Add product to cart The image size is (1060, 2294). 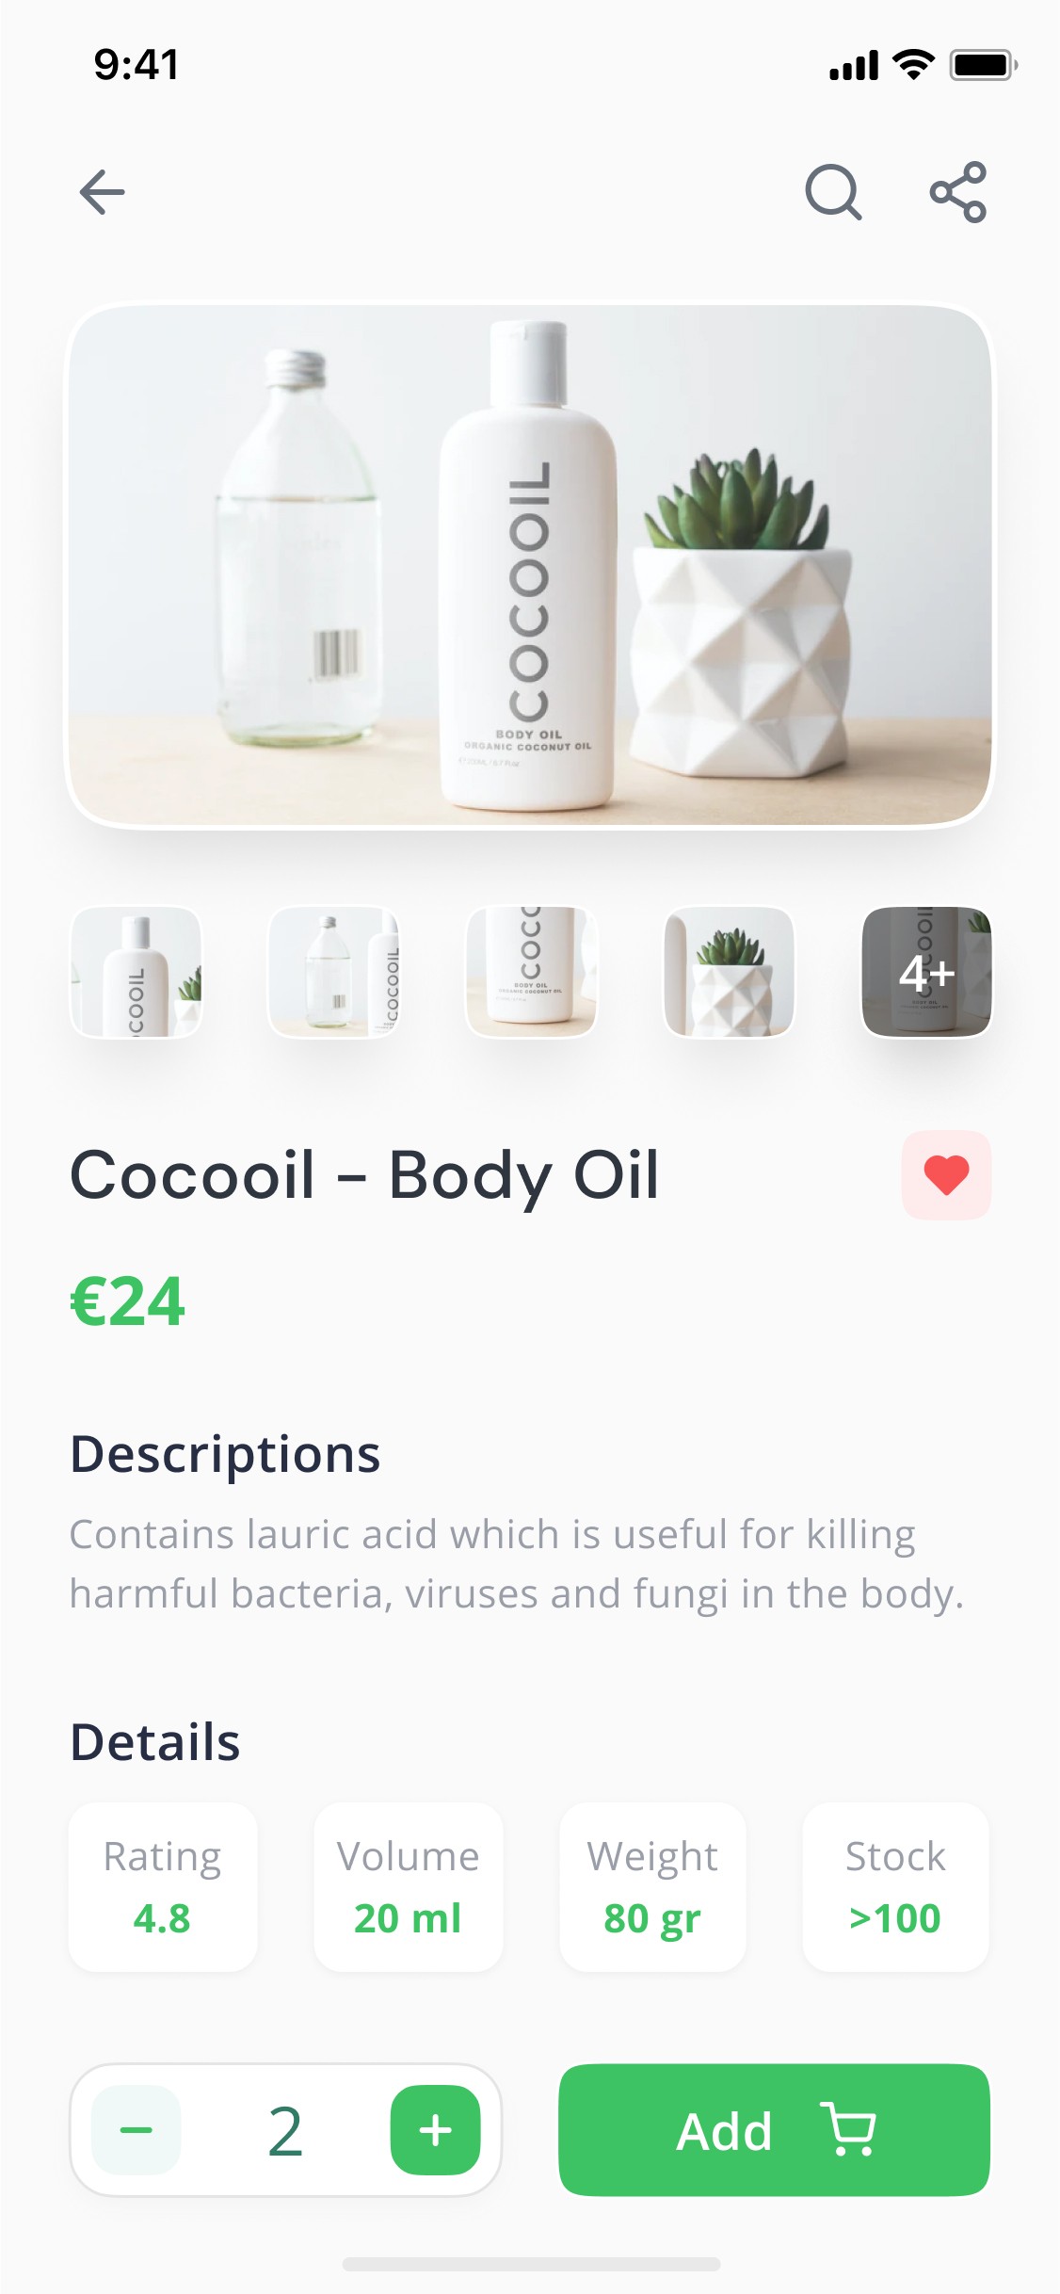tap(774, 2130)
